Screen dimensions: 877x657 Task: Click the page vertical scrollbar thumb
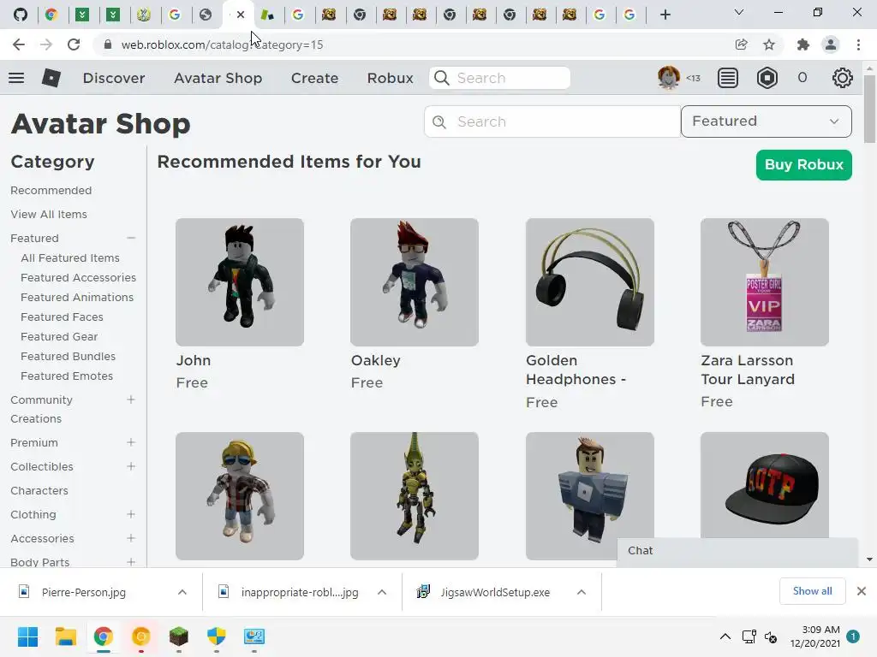click(x=869, y=109)
